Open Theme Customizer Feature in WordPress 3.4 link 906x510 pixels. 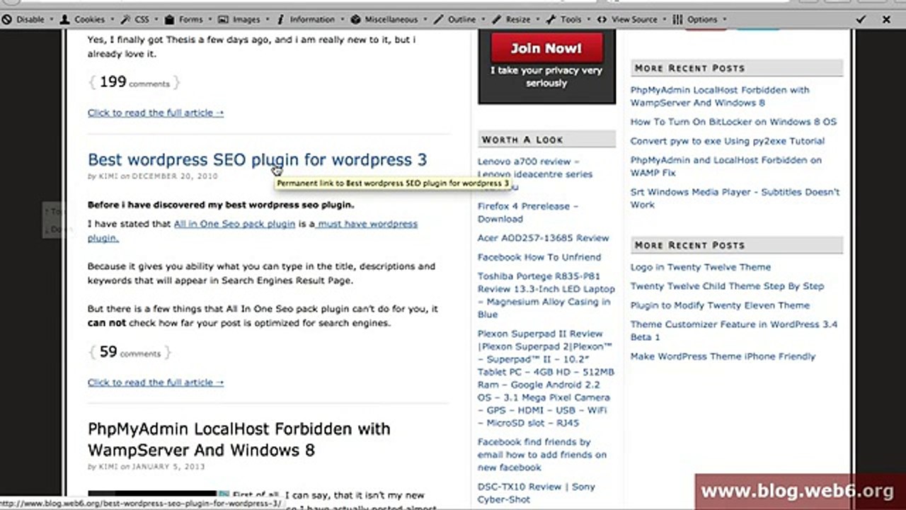[733, 331]
